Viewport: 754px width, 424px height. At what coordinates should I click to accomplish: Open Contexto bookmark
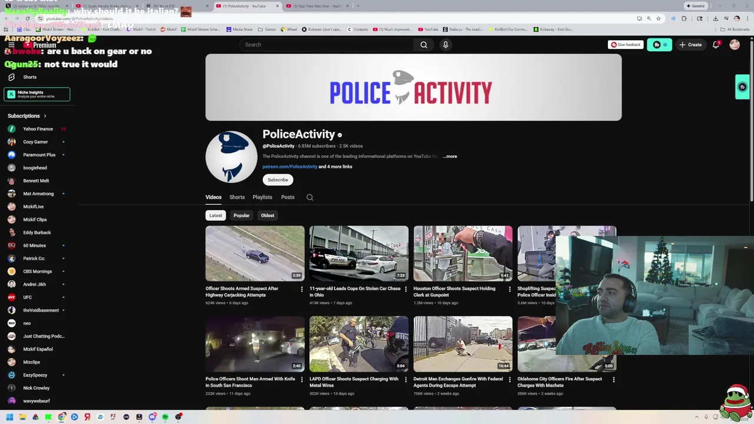[x=357, y=29]
